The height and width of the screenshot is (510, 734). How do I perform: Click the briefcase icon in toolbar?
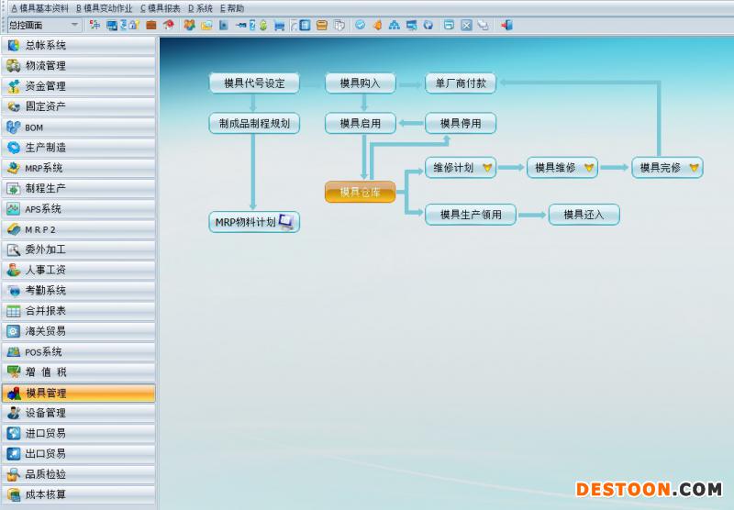click(151, 25)
